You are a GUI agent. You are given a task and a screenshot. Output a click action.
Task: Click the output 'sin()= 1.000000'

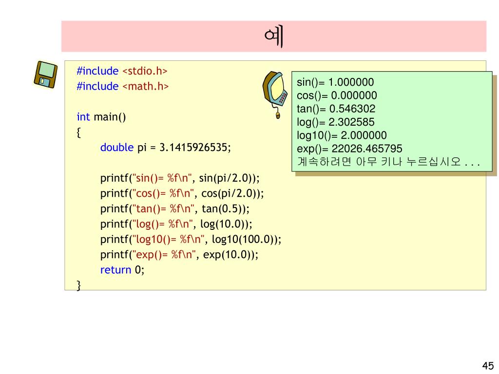[x=335, y=82]
